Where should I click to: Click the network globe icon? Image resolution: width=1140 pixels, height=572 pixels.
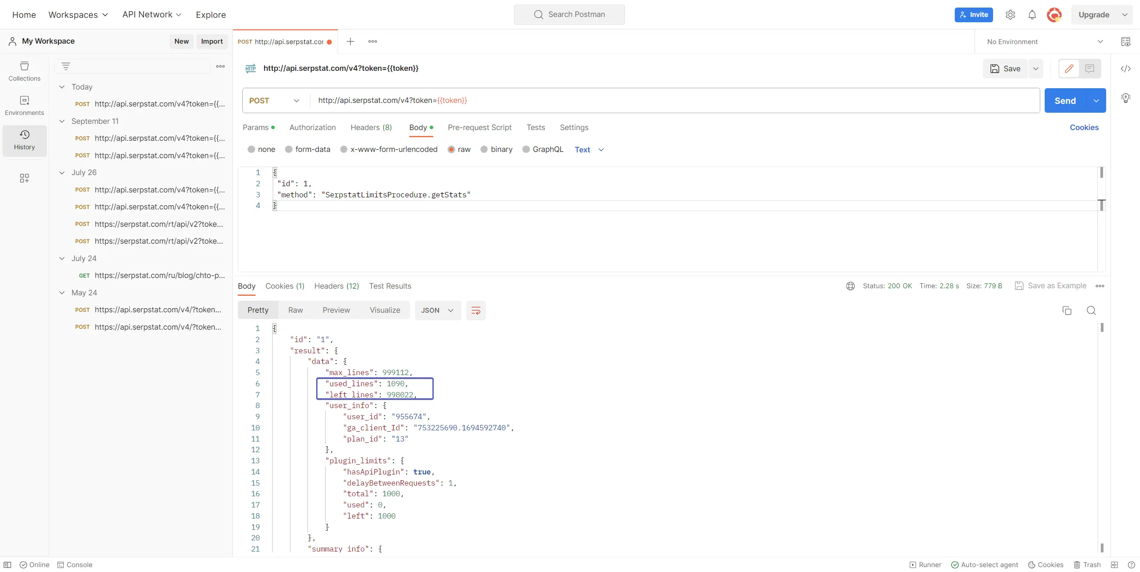tap(851, 286)
